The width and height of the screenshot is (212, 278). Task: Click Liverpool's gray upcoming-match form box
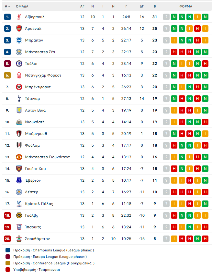coord(166,17)
